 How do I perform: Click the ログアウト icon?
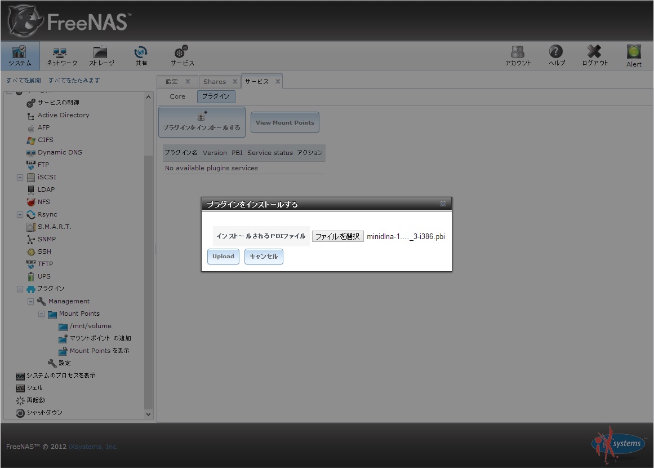(x=595, y=55)
